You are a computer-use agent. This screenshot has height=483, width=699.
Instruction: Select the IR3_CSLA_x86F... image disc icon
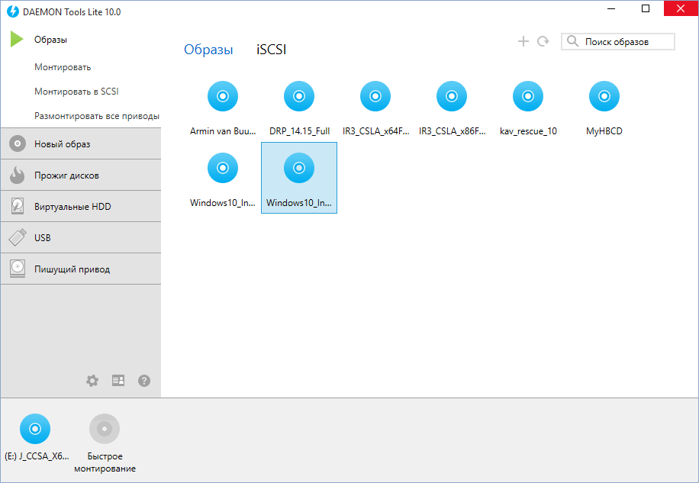coord(452,96)
